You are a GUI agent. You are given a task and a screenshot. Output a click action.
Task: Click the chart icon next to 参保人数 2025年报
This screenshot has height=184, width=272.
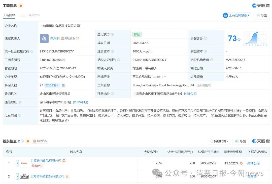63,85
